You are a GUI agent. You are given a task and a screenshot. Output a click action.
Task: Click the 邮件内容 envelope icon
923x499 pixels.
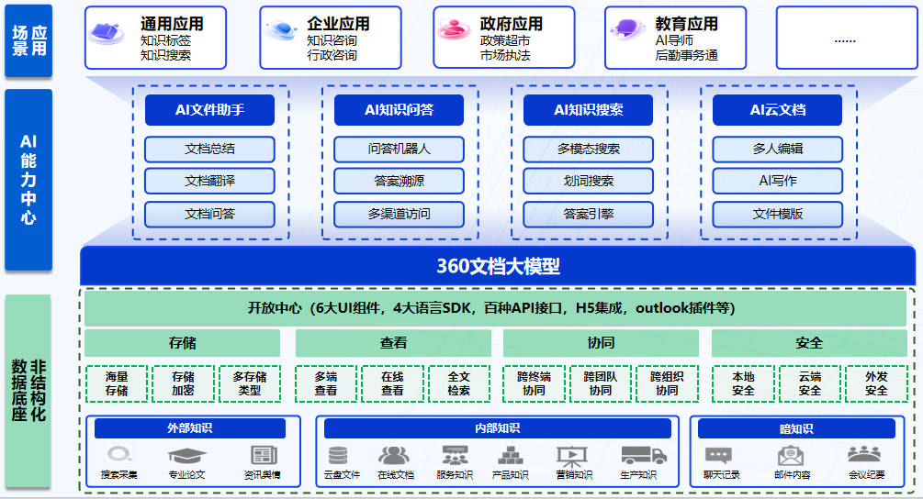(x=791, y=456)
